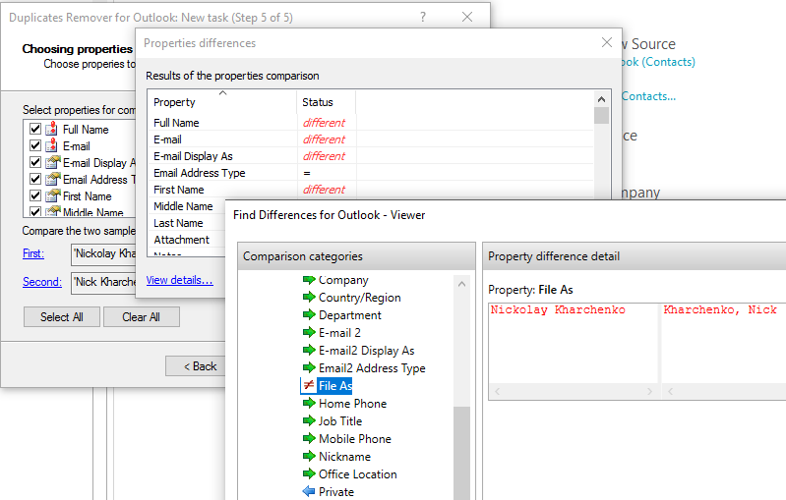Viewport: 786px width, 500px height.
Task: Uncheck the Email Address Type checkbox
Action: 35,179
